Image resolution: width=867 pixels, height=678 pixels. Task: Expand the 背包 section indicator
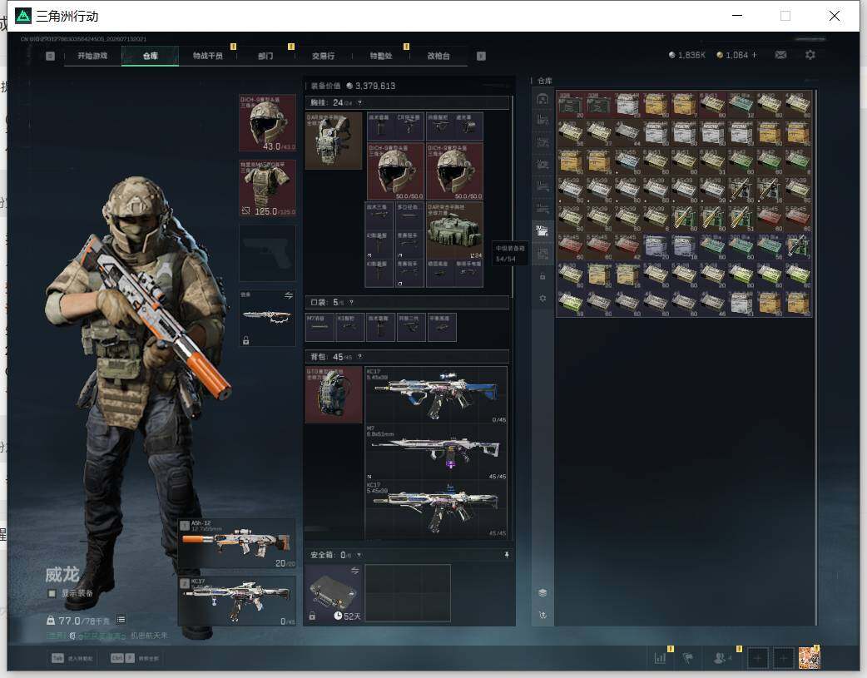360,357
